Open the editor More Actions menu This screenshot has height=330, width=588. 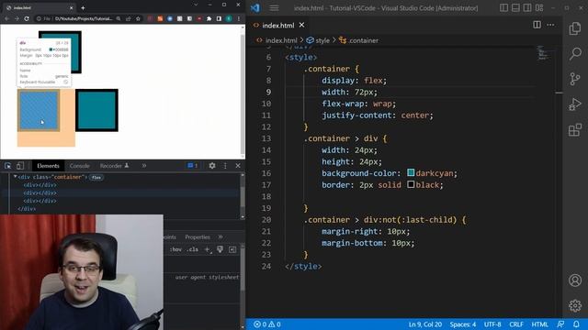(x=550, y=25)
